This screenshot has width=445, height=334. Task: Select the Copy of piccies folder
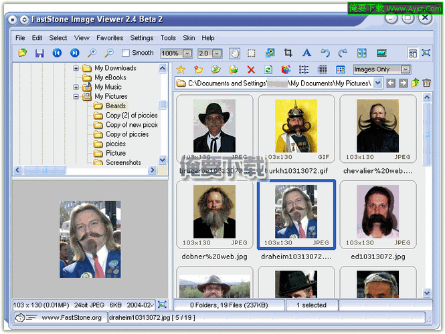127,134
